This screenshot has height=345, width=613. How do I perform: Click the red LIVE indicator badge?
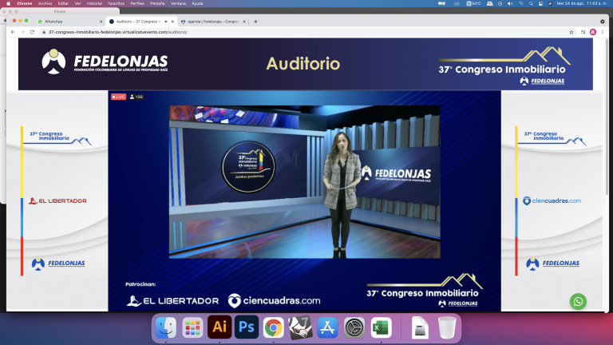point(118,97)
